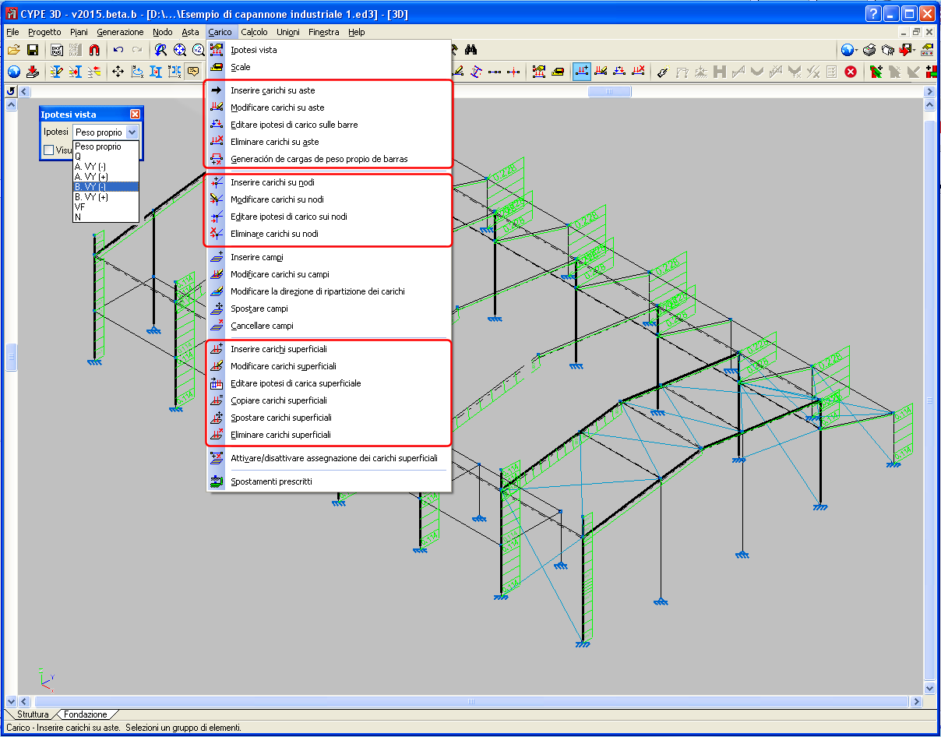Click the x2 zoom magnifier icon
The height and width of the screenshot is (737, 941).
(x=198, y=50)
